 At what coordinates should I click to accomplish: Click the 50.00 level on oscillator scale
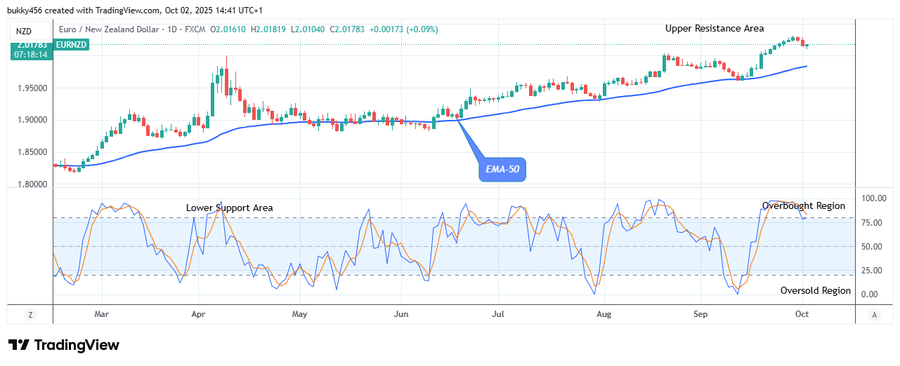click(x=872, y=247)
